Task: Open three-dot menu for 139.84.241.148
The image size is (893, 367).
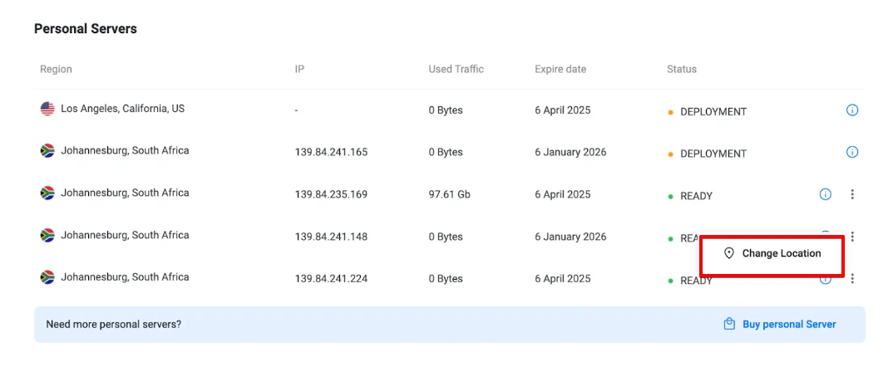Action: click(852, 237)
